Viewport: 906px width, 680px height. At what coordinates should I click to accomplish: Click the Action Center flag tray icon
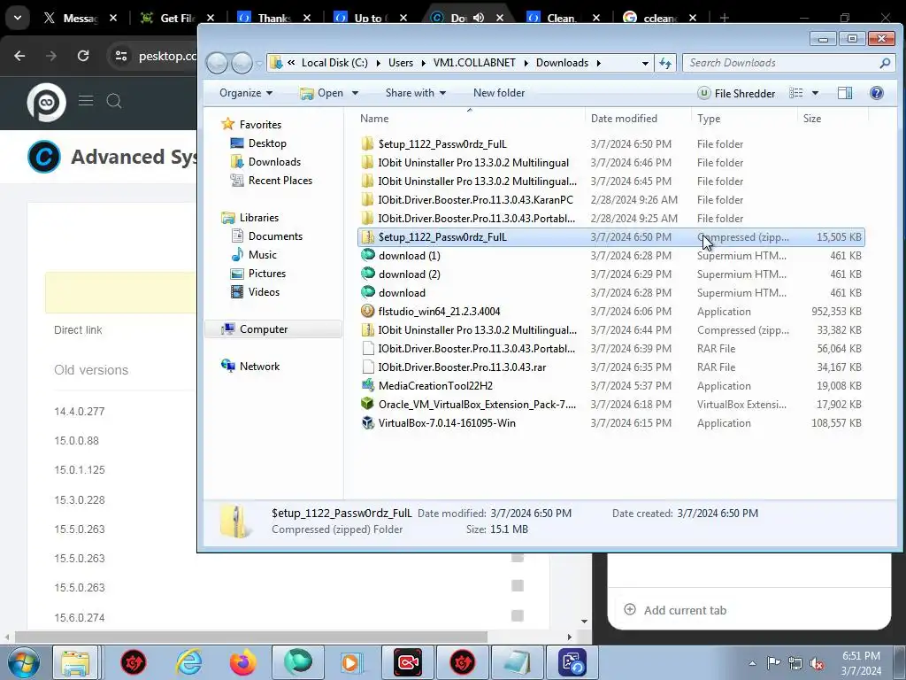click(x=773, y=663)
